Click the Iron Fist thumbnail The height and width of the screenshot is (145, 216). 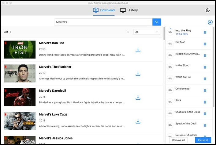click(x=20, y=50)
